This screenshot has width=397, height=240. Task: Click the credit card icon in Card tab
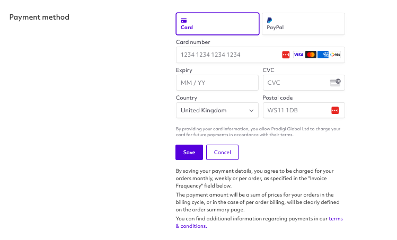[183, 21]
